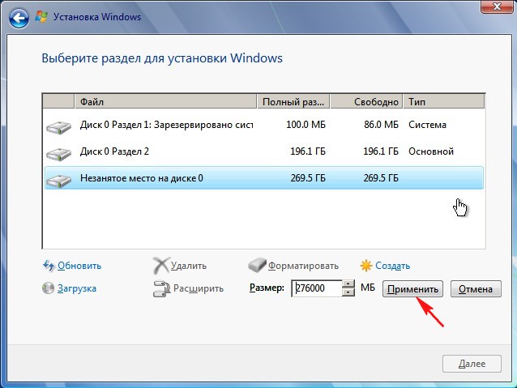517x388 pixels.
Task: Decrease size with the down spinner arrow
Action: coord(348,292)
